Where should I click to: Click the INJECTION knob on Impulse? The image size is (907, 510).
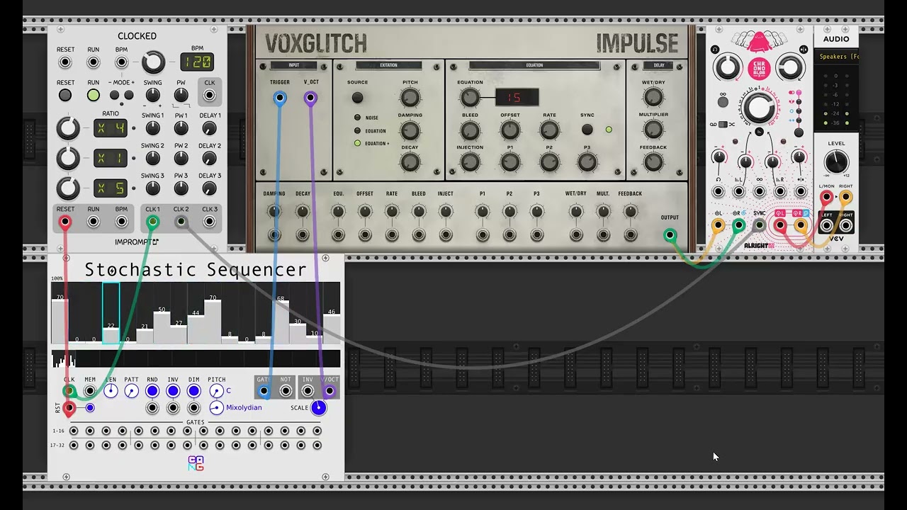point(470,162)
